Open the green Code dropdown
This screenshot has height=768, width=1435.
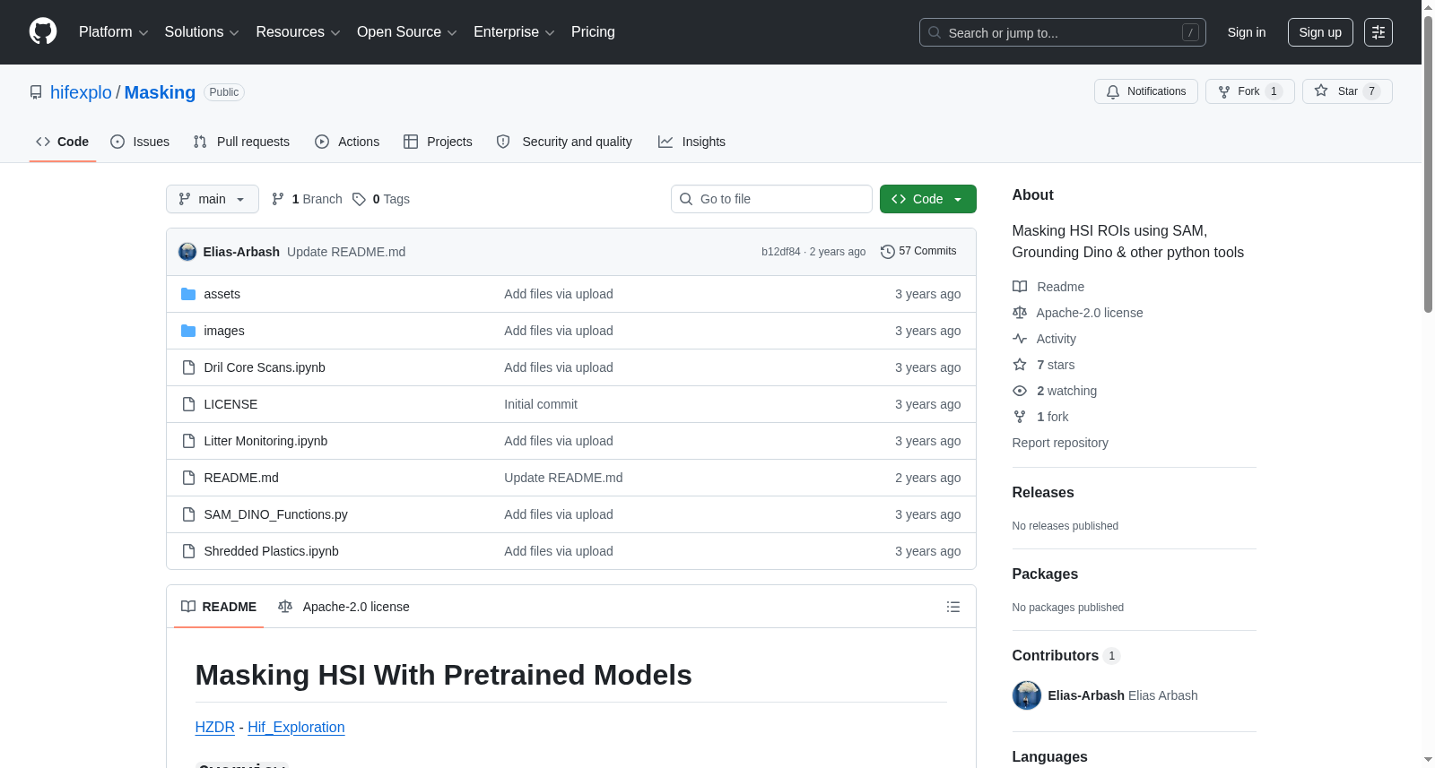click(x=927, y=199)
